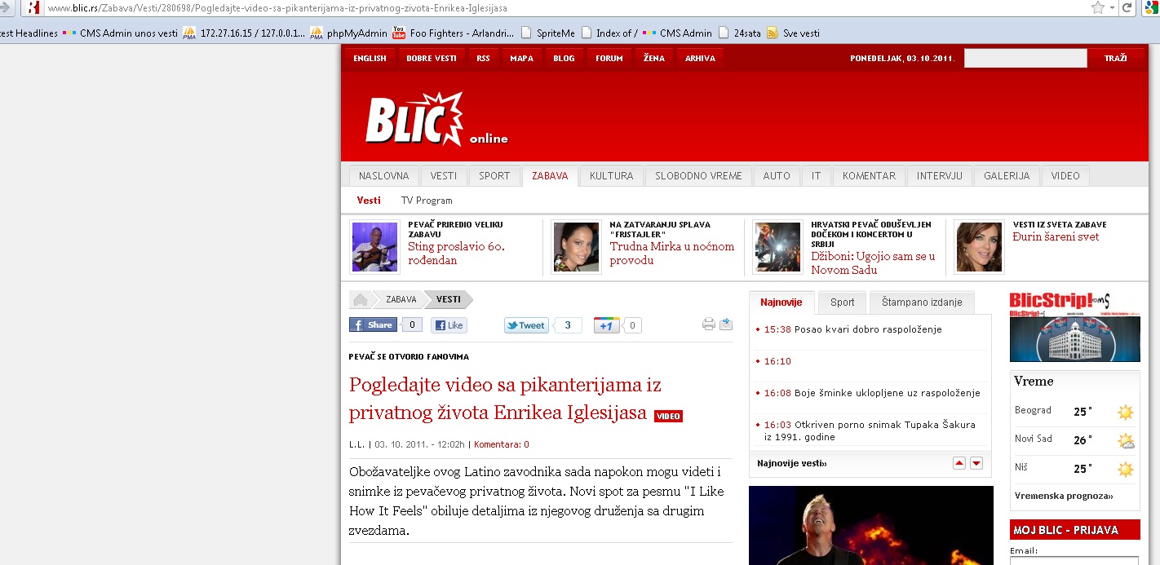1160x565 pixels.
Task: Click the home icon in the breadcrumb
Action: (361, 299)
